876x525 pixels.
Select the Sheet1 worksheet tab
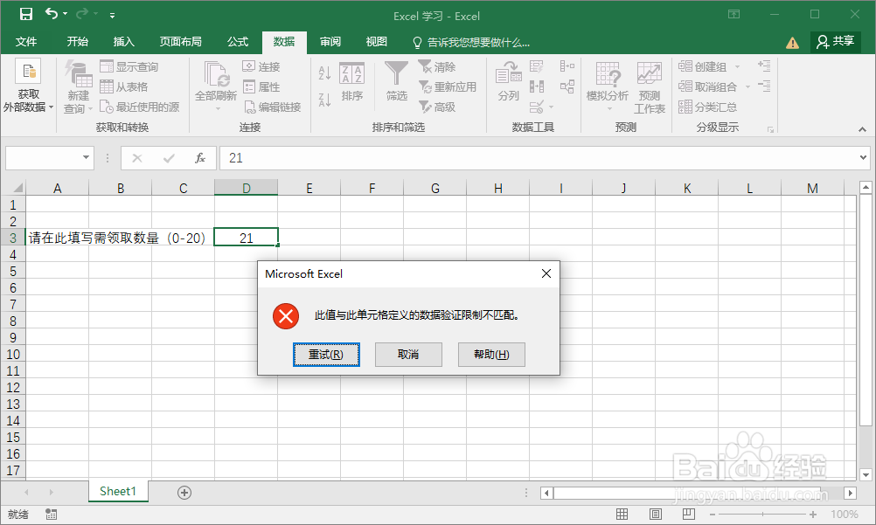(118, 492)
